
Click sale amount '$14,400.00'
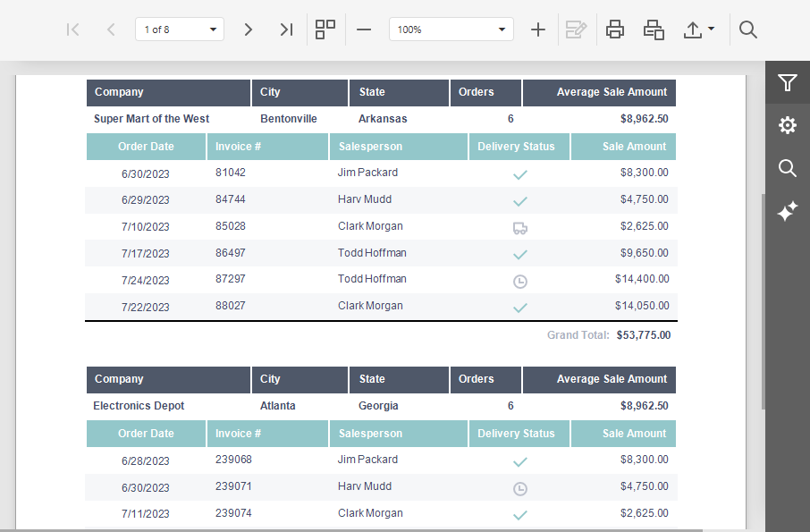tap(642, 279)
